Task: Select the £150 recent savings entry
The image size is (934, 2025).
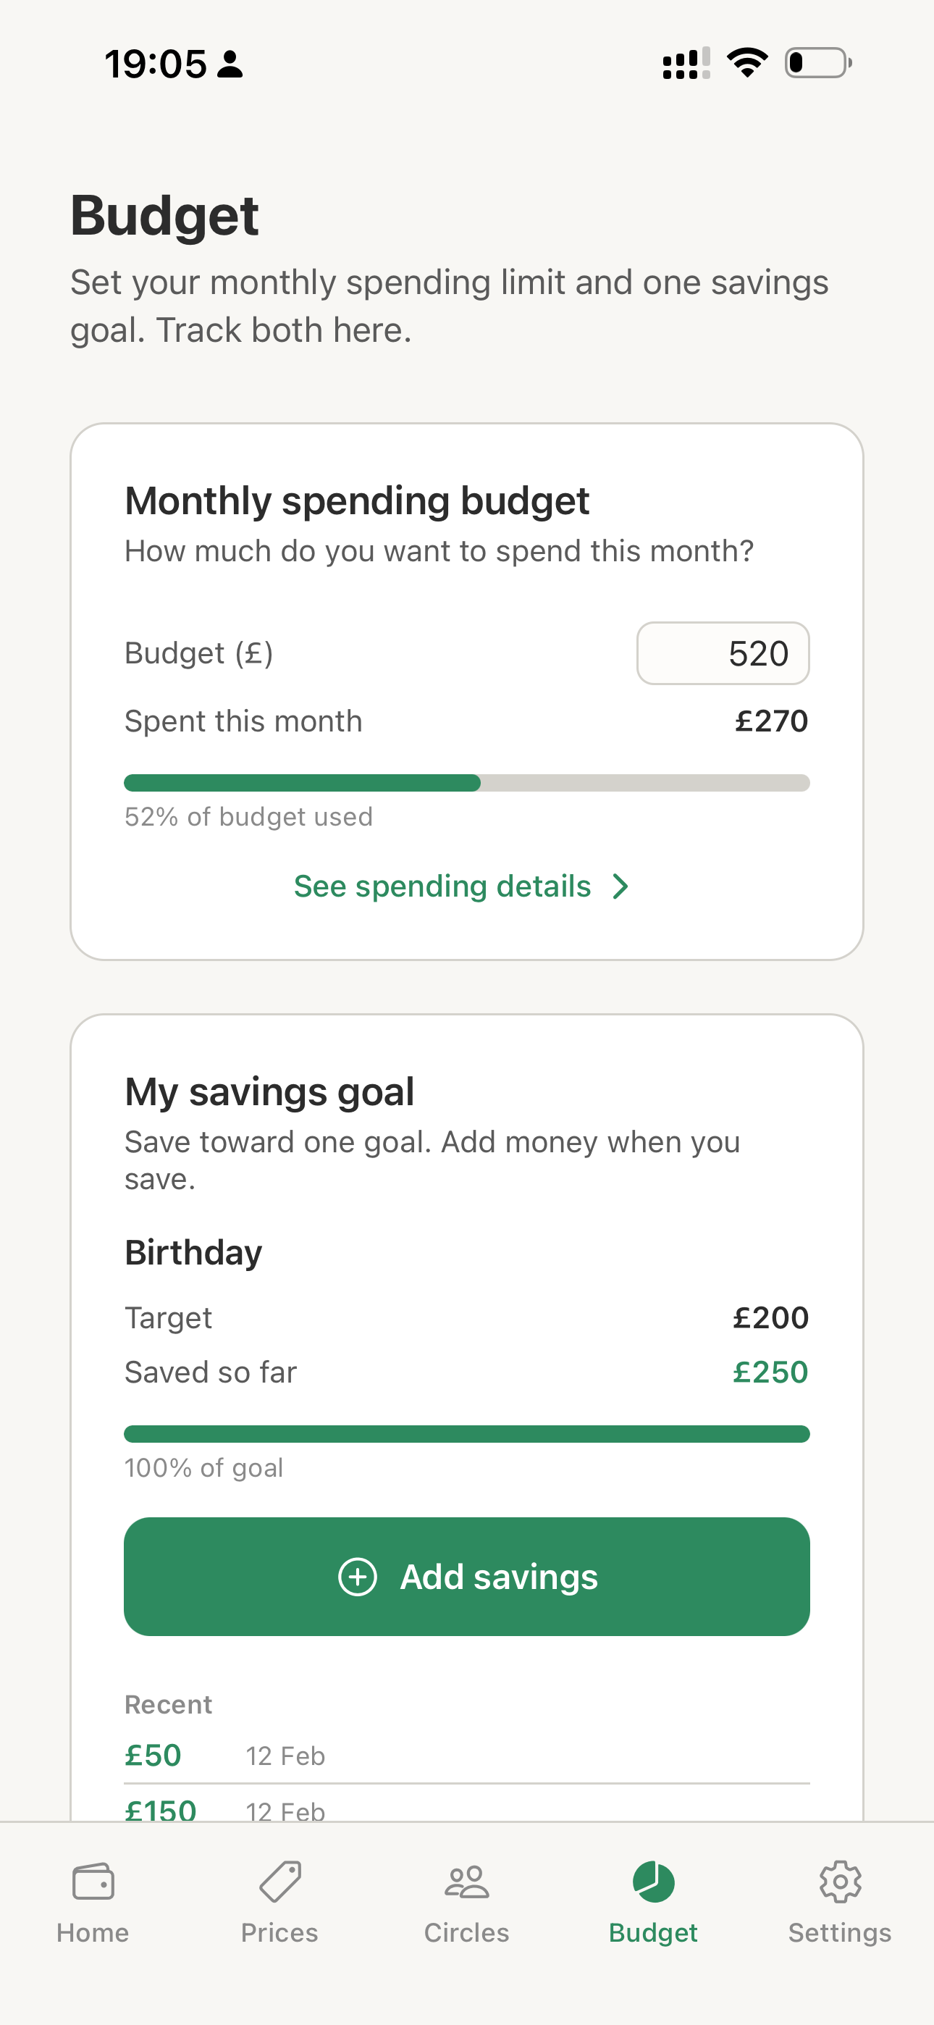Action: point(161,1810)
